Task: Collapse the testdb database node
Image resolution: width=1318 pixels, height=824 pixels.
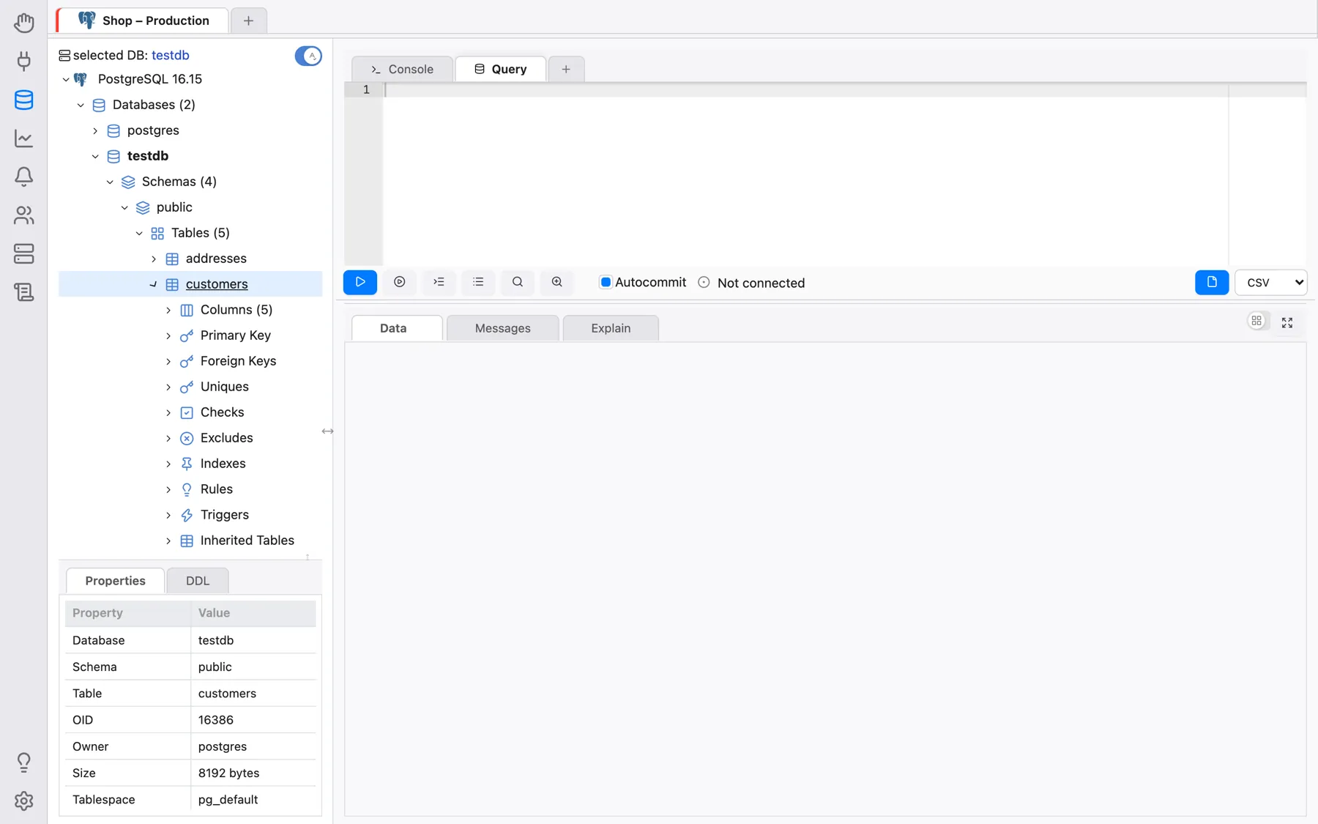Action: [x=95, y=156]
